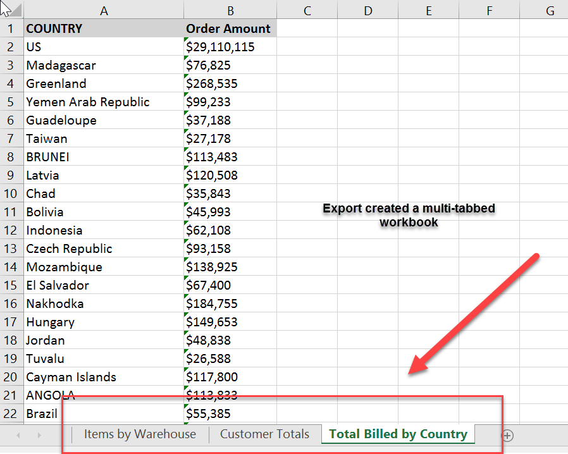Screen dimensions: 568x454
Task: Select the Indonesia cell
Action: (104, 230)
